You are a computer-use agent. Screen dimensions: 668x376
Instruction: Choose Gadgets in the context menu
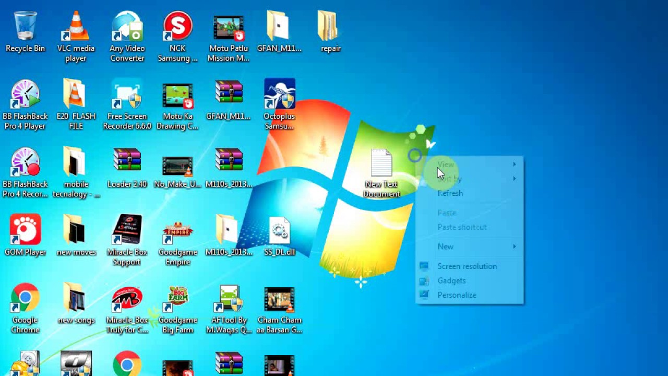pos(470,280)
